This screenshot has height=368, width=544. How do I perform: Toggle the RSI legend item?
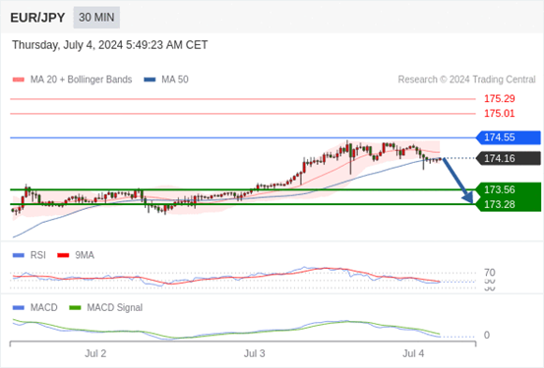click(x=30, y=255)
